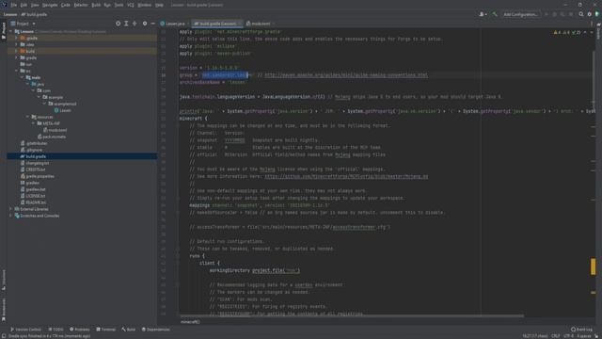
Task: Click the build.gradle navigation bar crumb
Action: pos(34,14)
